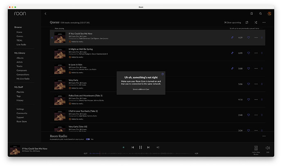The height and width of the screenshot is (167, 282).
Task: Open the search magnifier icon
Action: (260, 13)
